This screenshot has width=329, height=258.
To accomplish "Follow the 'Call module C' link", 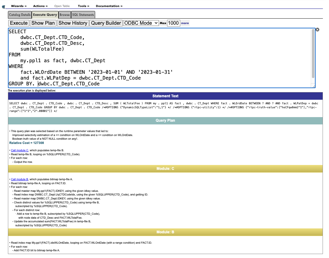I will [x=20, y=150].
